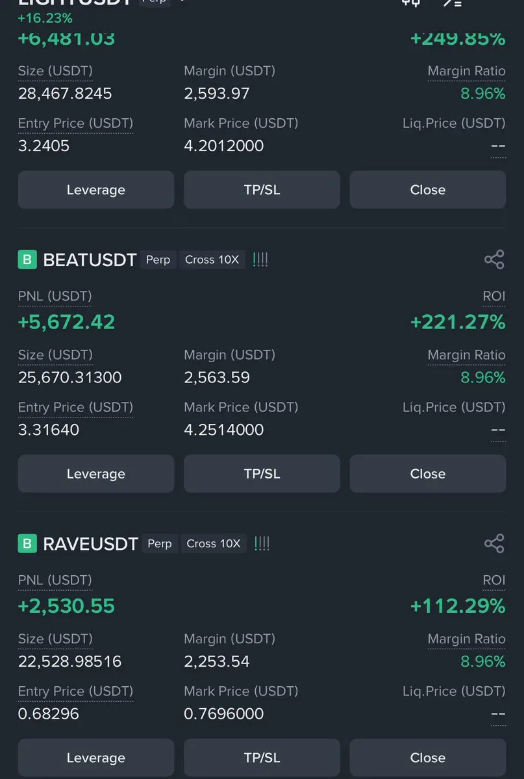Screen dimensions: 524x779
Task: Open RAVEUSDT Cross 10X margin mode
Action: click(213, 543)
